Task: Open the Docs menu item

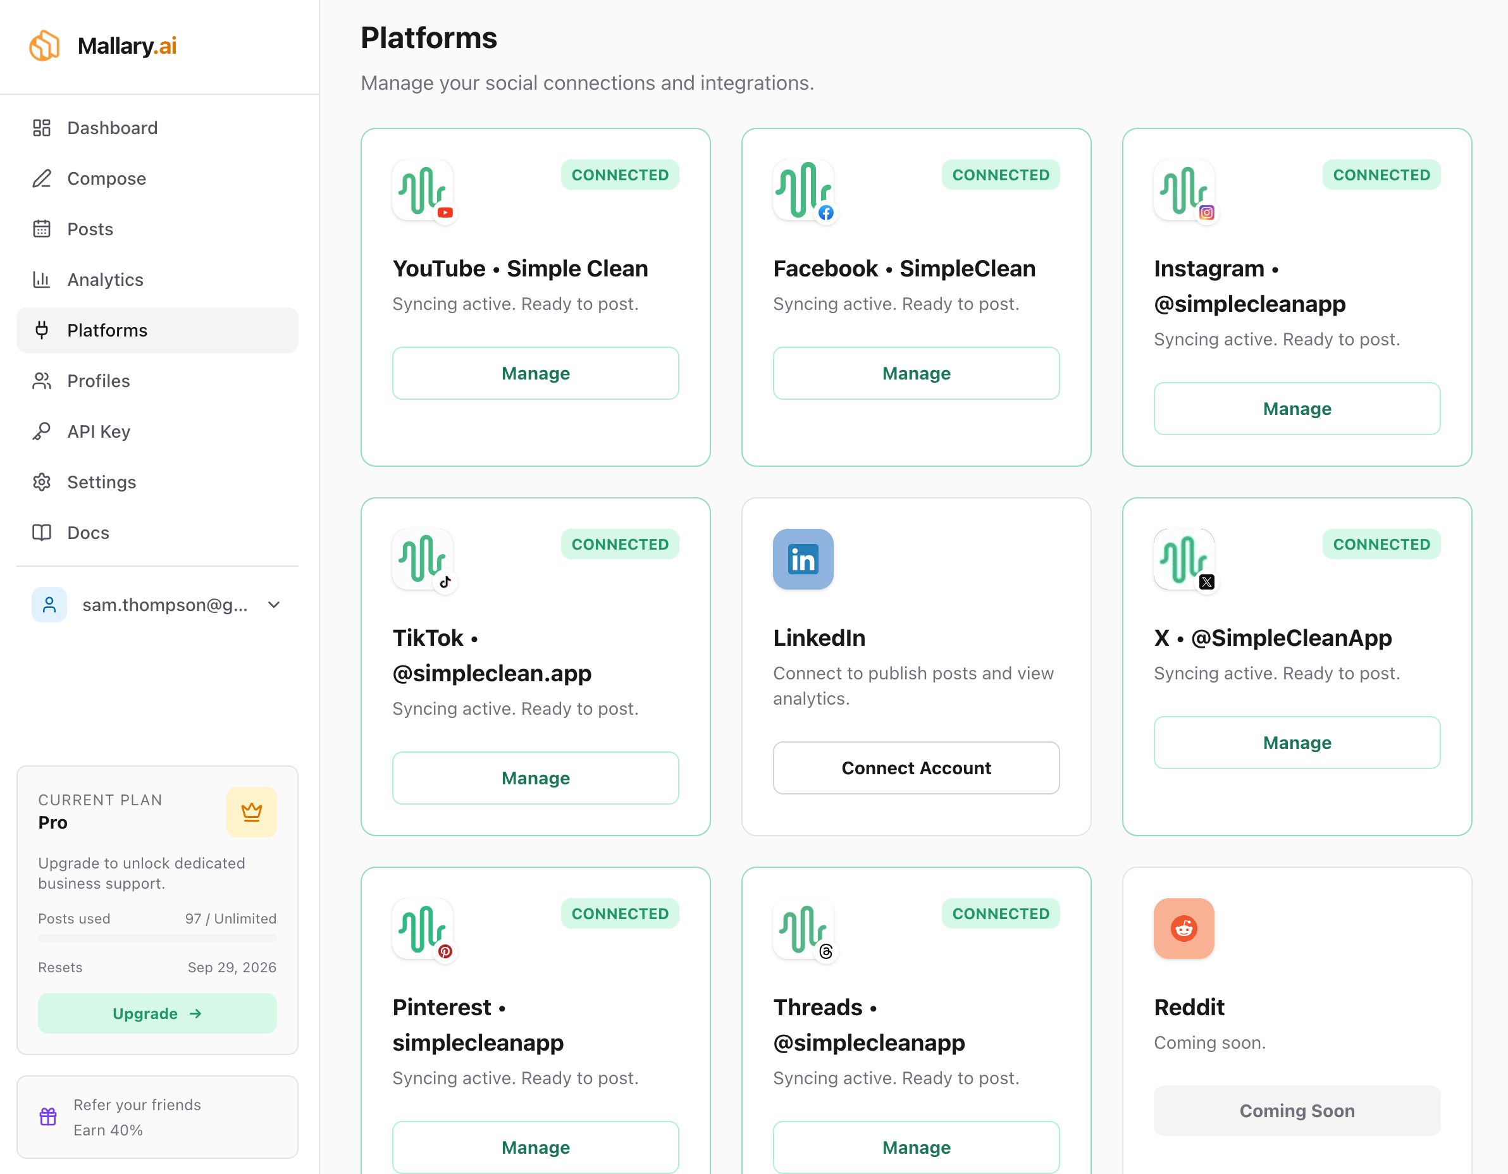Action: click(158, 533)
